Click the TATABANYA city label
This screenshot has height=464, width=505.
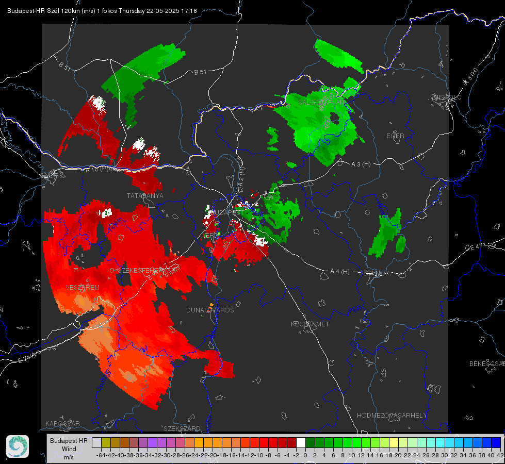[x=145, y=196]
